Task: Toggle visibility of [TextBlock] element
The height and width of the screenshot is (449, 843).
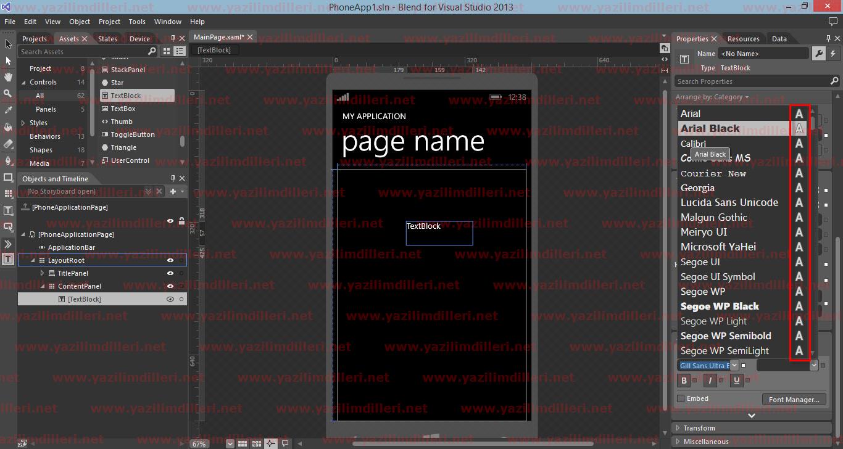Action: tap(170, 299)
